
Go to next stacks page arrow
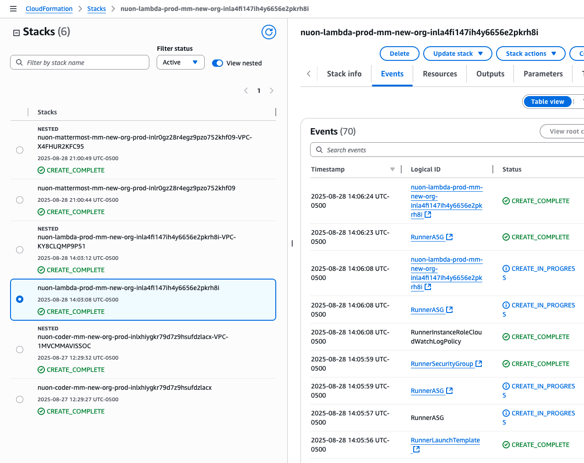272,91
